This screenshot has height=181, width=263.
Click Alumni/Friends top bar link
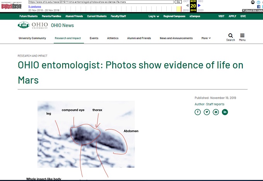pos(74,16)
